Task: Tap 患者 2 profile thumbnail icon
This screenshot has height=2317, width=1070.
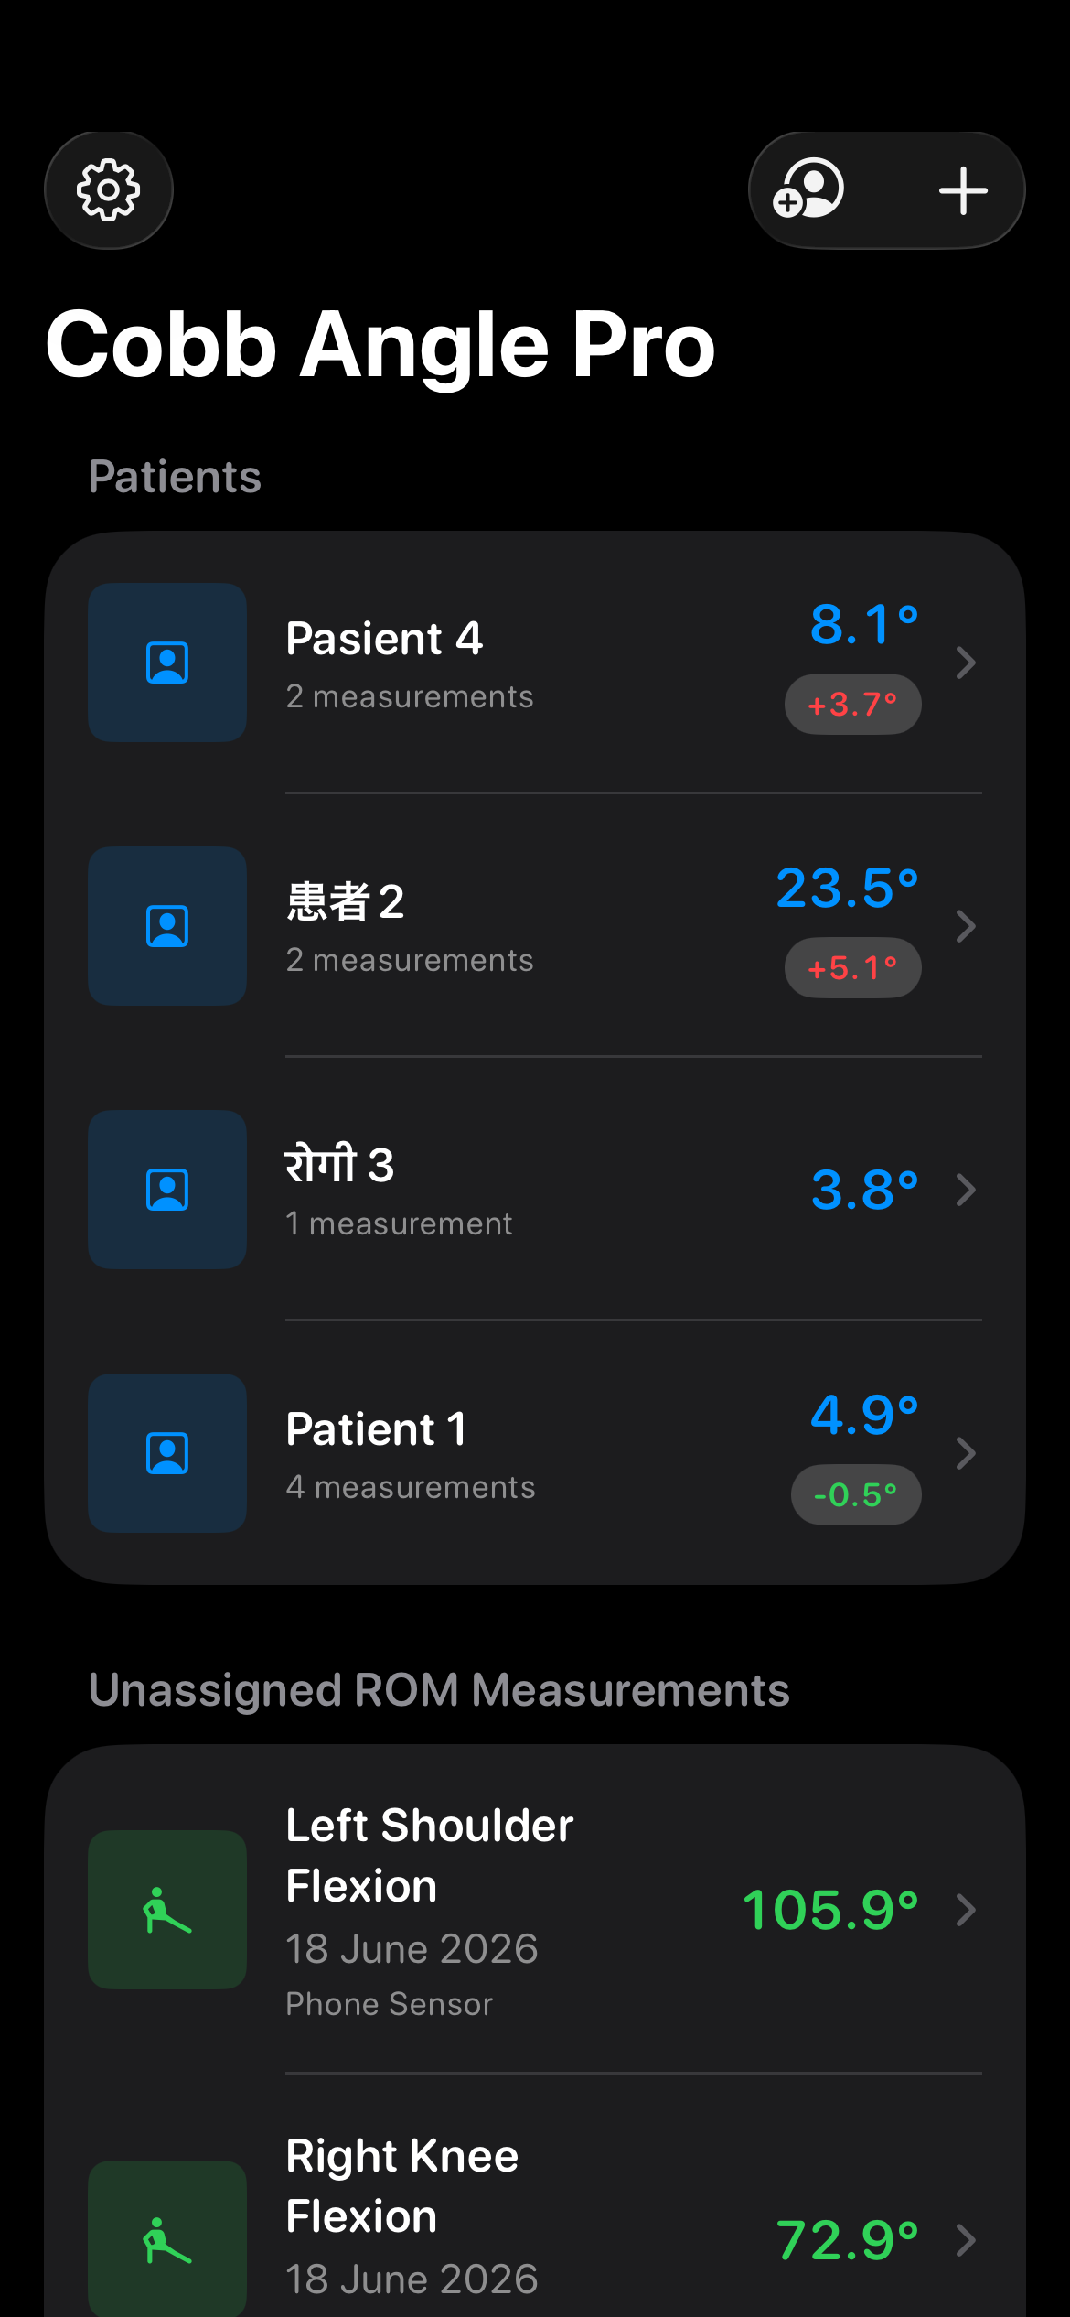Action: coord(167,926)
